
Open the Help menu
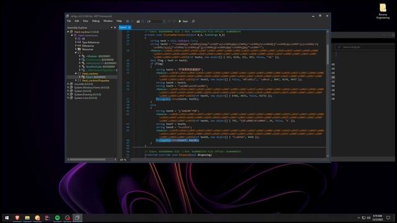click(119, 21)
